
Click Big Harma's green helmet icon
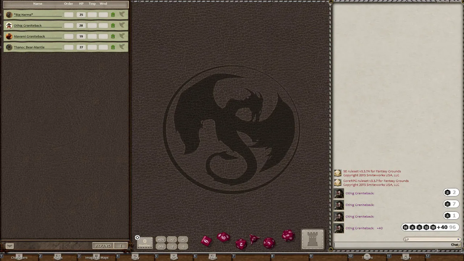tap(113, 14)
